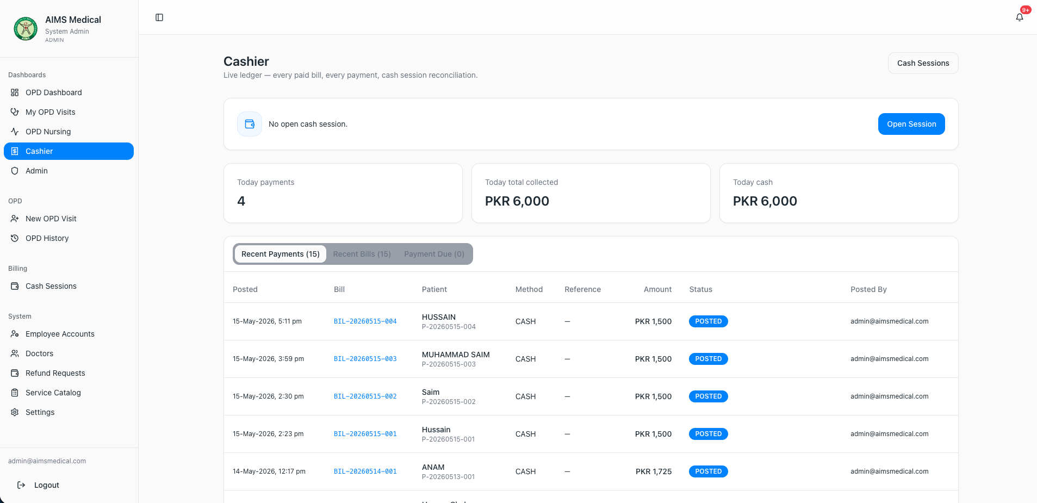The image size is (1037, 503).
Task: Click the New OPD Visit user-plus icon
Action: 15,219
